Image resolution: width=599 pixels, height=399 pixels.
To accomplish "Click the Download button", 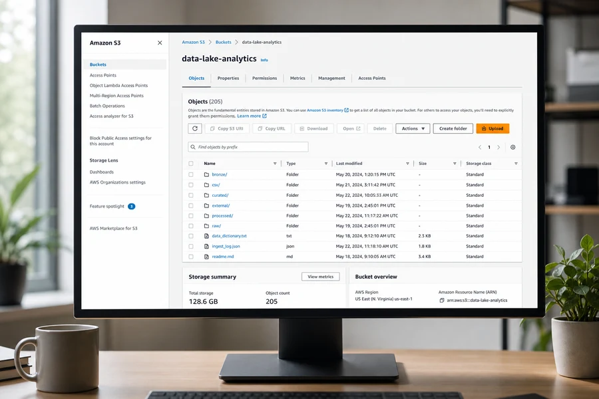I will pyautogui.click(x=314, y=128).
